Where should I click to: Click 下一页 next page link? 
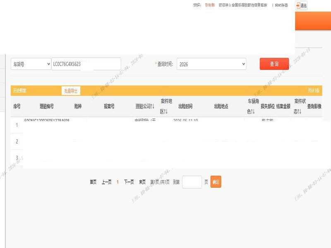[x=129, y=182]
